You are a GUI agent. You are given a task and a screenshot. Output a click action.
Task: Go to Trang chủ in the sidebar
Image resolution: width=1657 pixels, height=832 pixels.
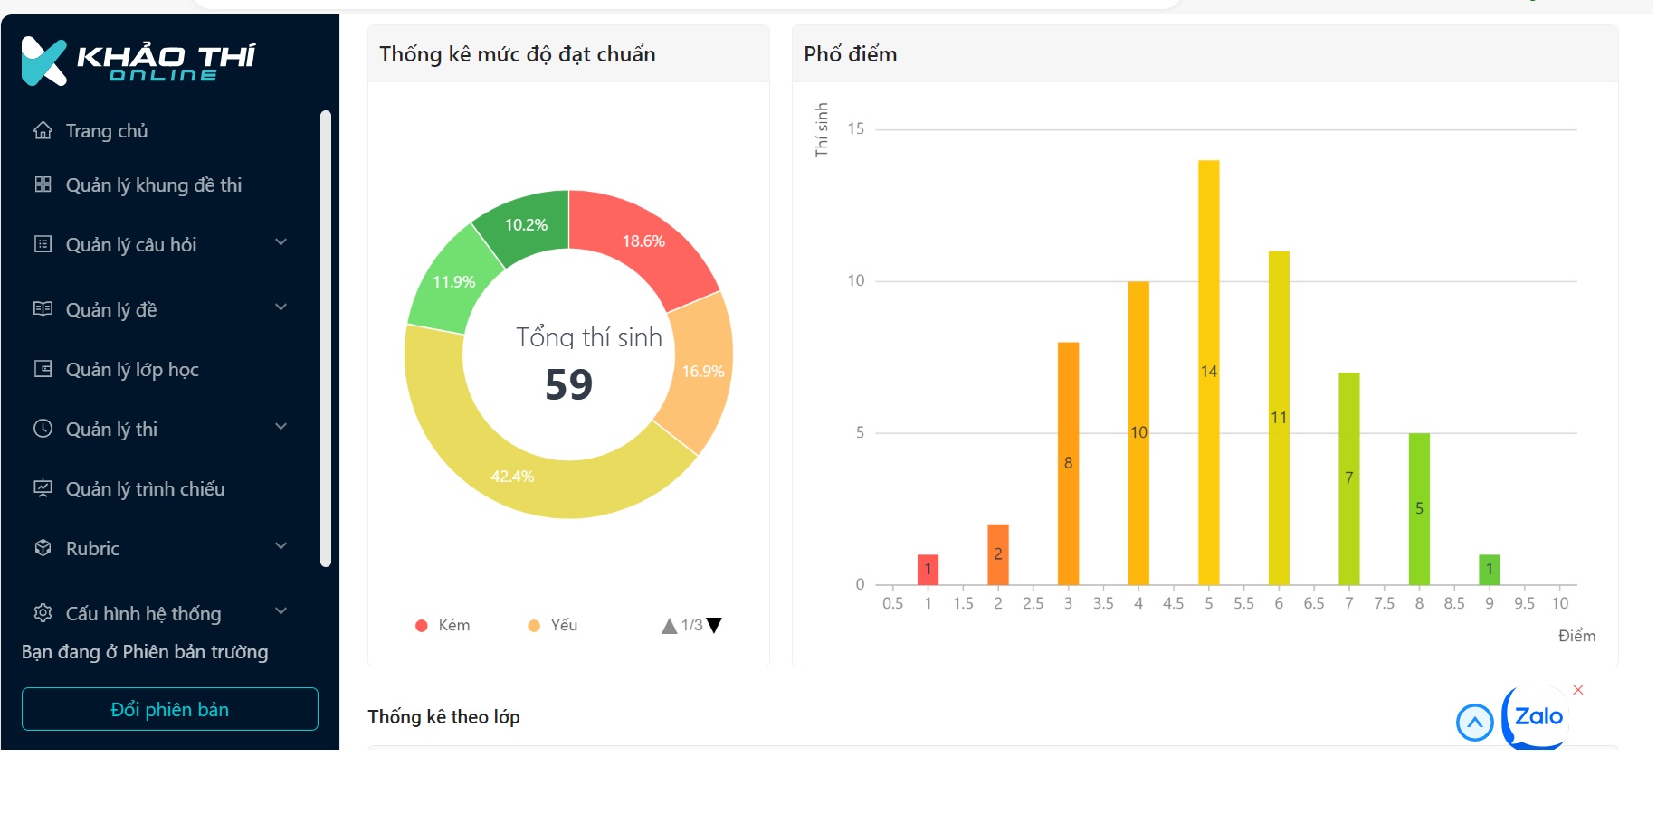tap(107, 130)
